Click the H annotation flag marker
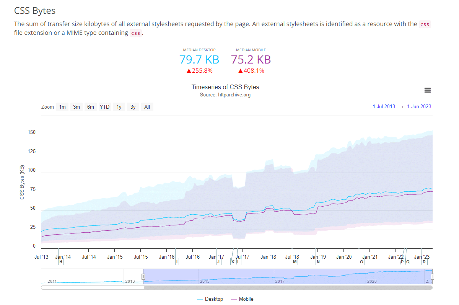This screenshot has height=305, width=459. tap(60, 262)
